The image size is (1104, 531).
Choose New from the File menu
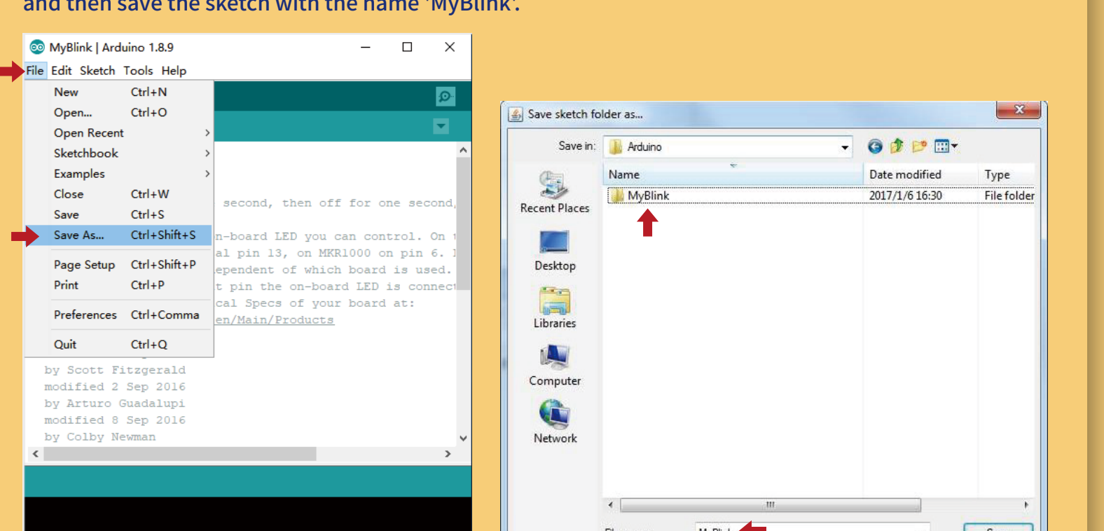tap(118, 92)
